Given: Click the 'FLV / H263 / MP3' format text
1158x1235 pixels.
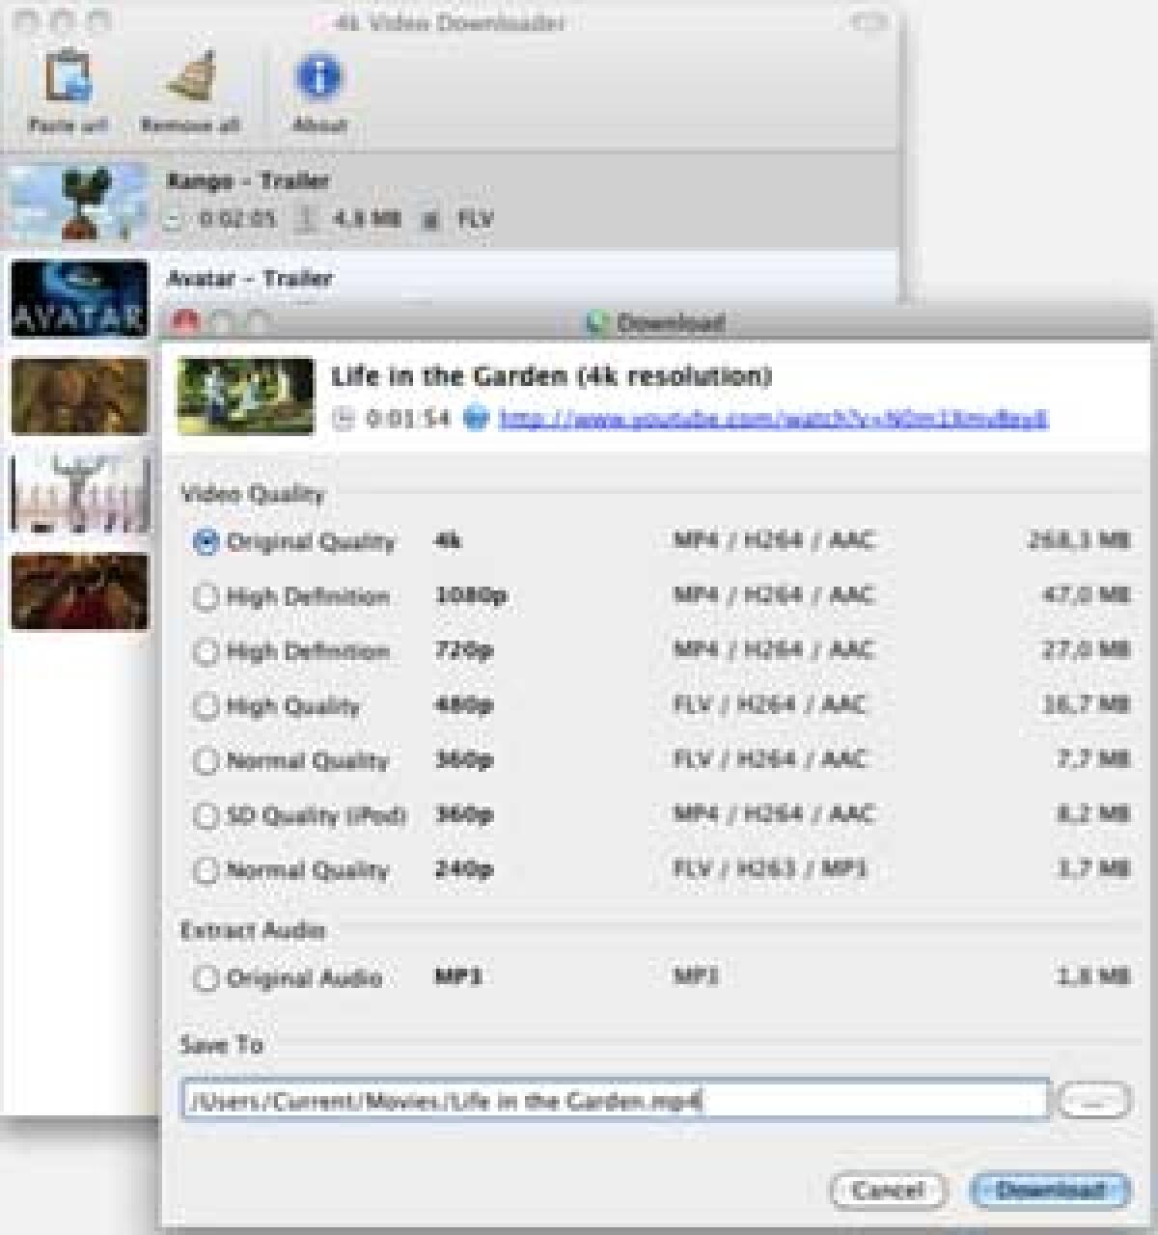Looking at the screenshot, I should (770, 869).
